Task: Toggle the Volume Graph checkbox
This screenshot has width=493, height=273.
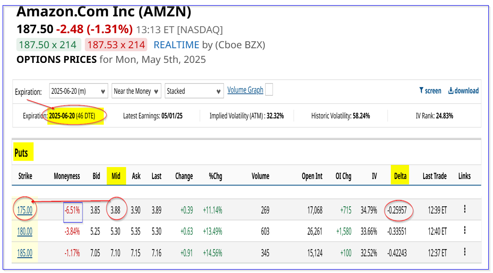Action: point(269,90)
